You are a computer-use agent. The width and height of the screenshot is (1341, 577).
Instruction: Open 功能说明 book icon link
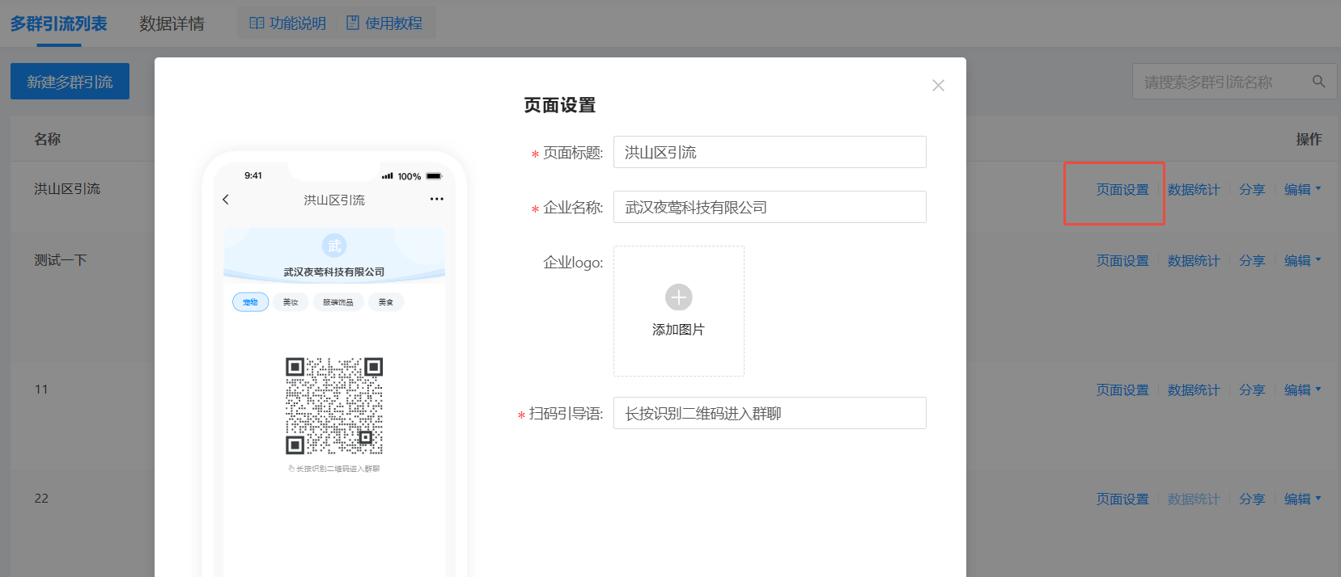tap(287, 23)
